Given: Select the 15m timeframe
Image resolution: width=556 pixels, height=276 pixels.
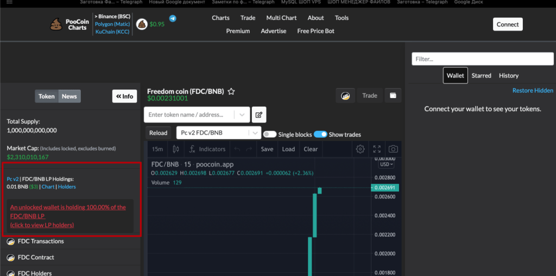Looking at the screenshot, I should [x=157, y=149].
